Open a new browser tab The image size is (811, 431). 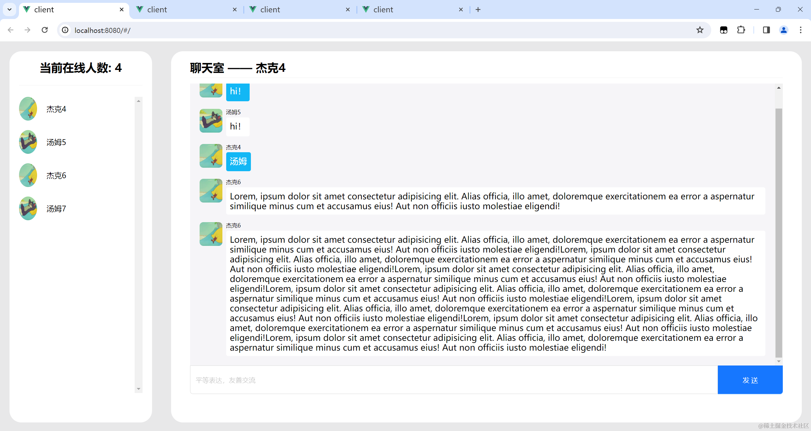pyautogui.click(x=478, y=9)
